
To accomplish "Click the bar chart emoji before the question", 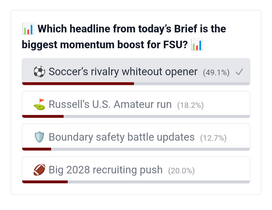I will 28,29.
